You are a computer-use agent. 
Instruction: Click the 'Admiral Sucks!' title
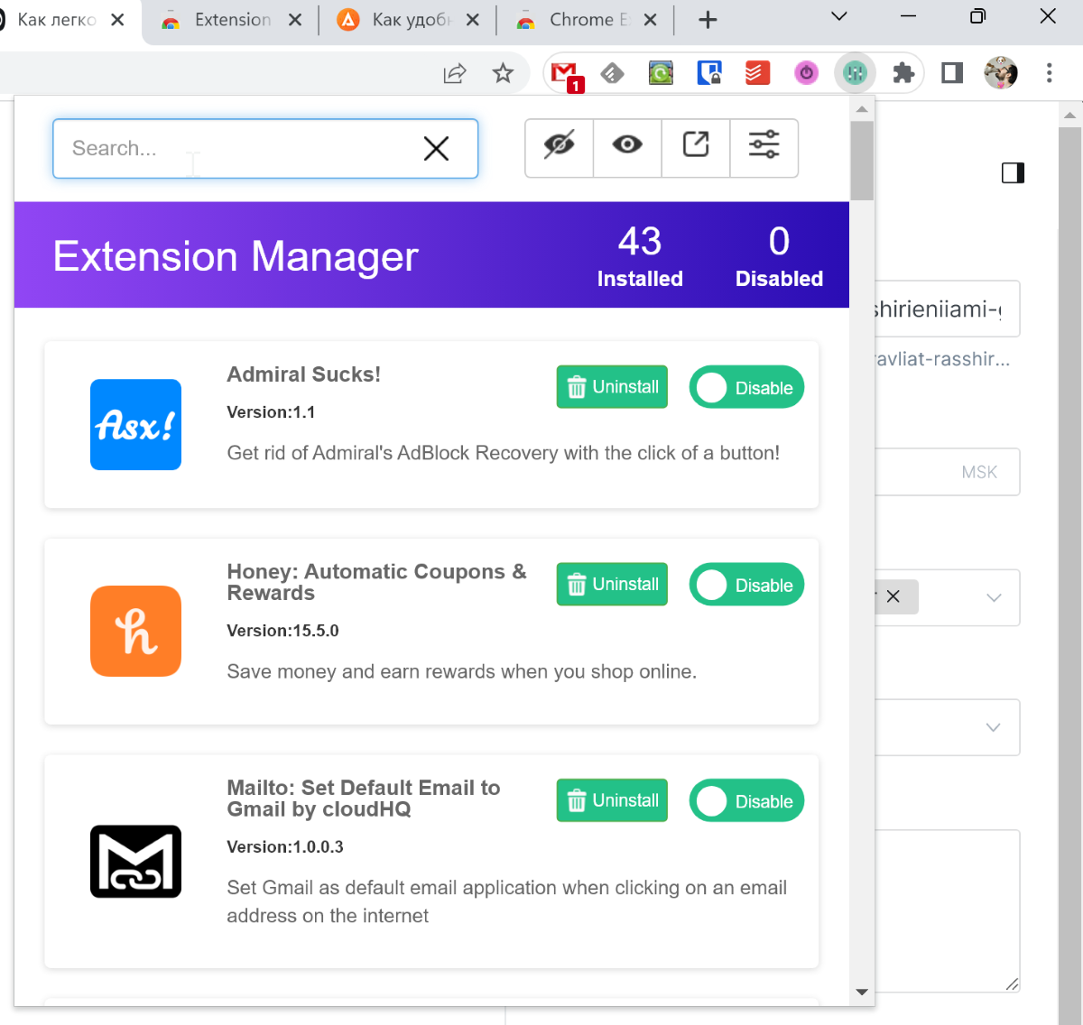pos(304,374)
